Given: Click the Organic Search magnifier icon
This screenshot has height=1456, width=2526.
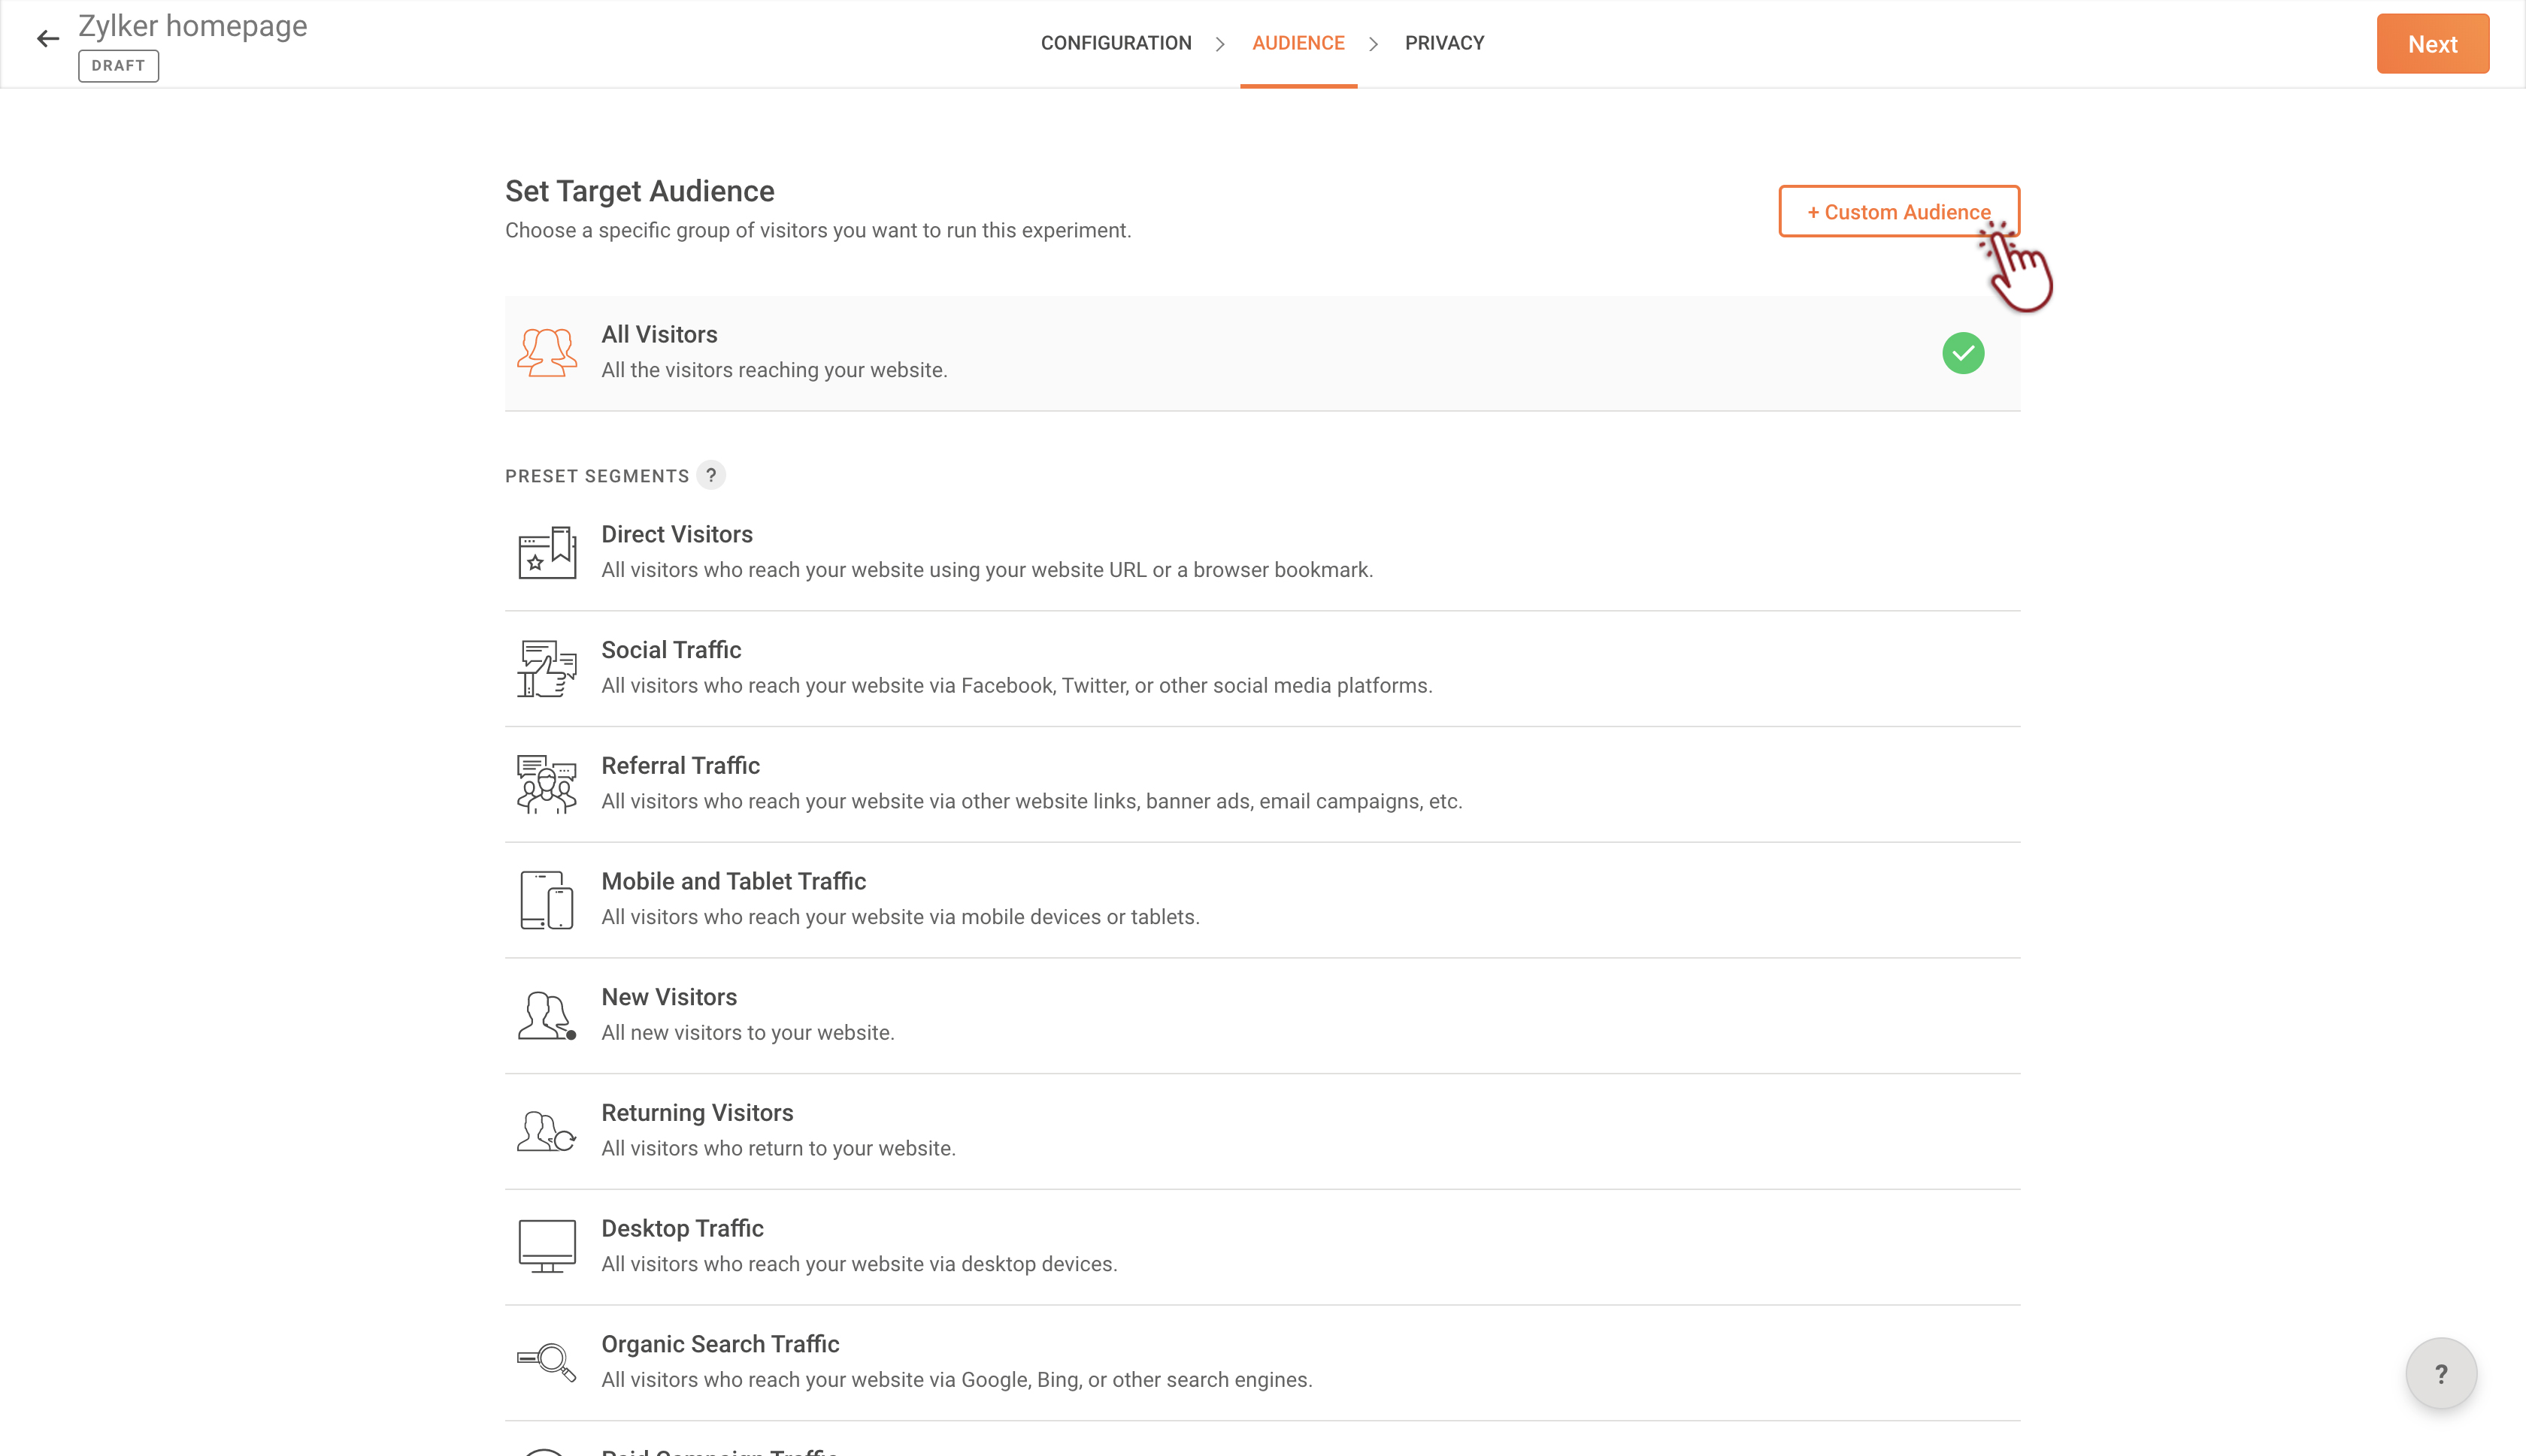Looking at the screenshot, I should [x=547, y=1361].
